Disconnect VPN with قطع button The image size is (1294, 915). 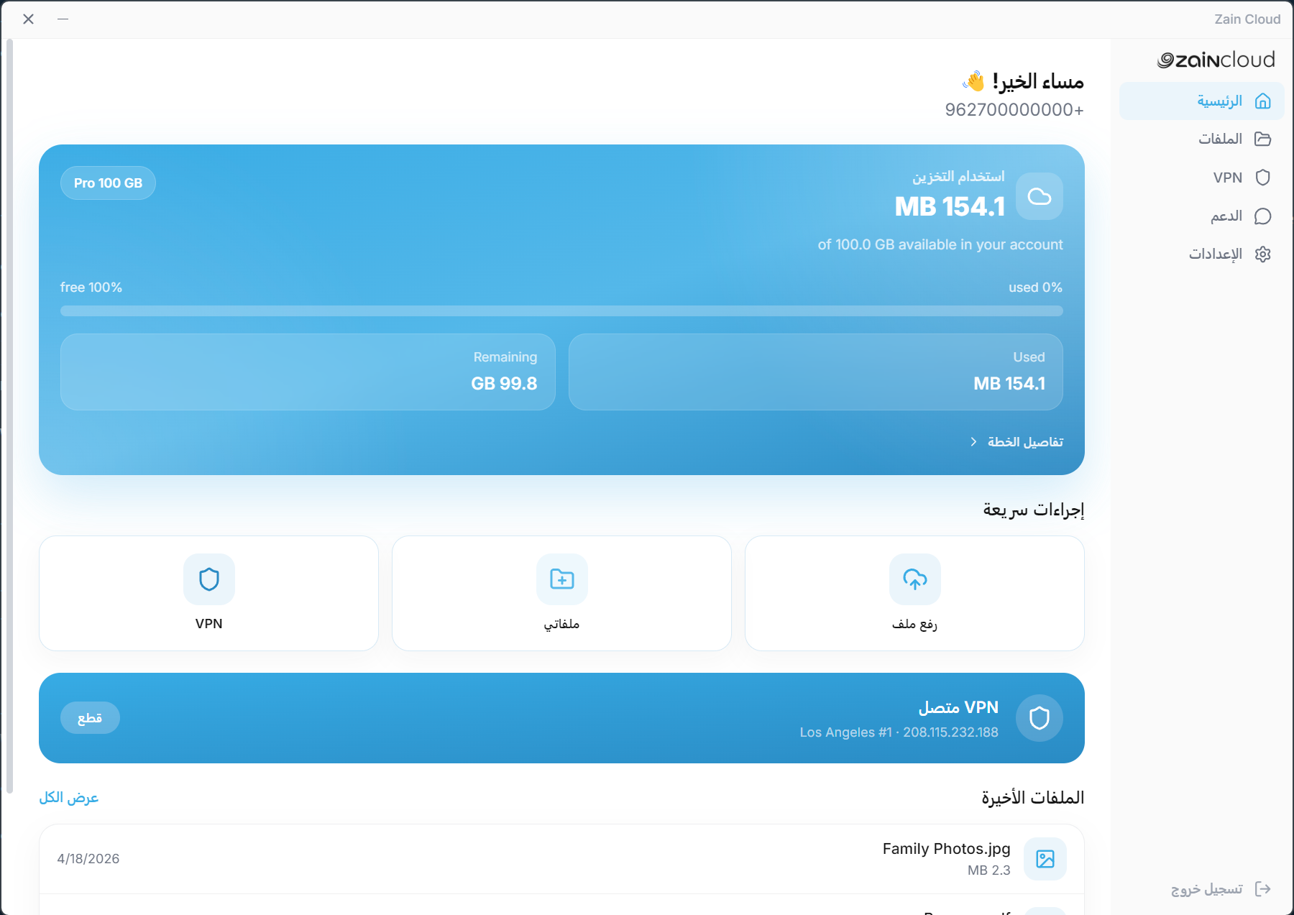[x=90, y=718]
